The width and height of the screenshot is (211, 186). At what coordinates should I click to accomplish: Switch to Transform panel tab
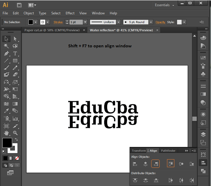click(x=139, y=151)
